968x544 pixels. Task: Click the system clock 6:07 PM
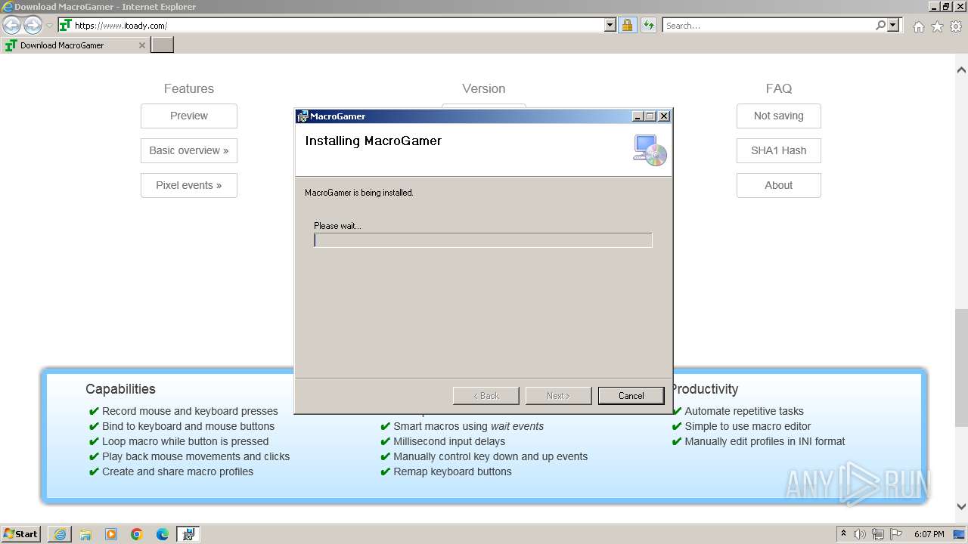(929, 534)
